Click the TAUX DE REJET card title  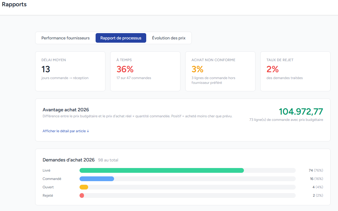tap(280, 60)
